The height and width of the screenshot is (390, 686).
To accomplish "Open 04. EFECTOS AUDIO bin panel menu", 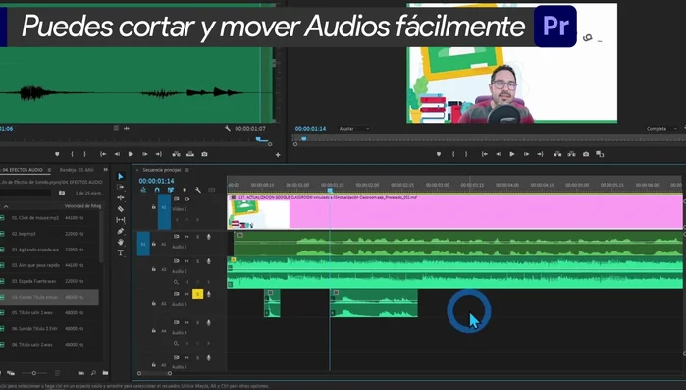I will click(x=49, y=170).
